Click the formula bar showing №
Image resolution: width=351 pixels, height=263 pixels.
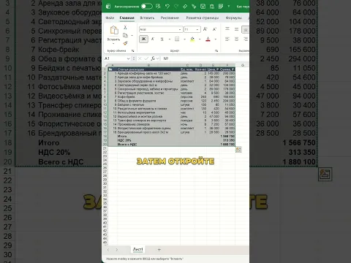(205, 58)
